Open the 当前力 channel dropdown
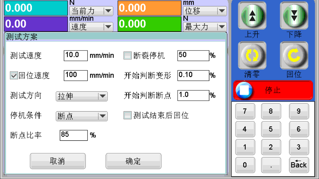The image size is (319, 179). click(91, 11)
